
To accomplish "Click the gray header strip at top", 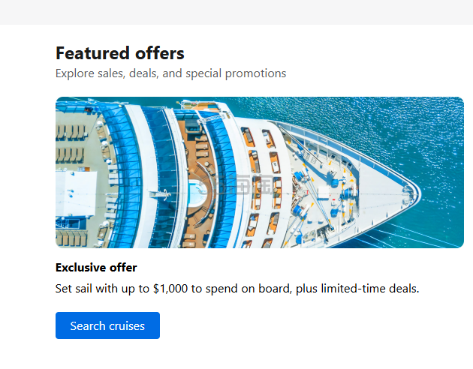I will pos(236,12).
